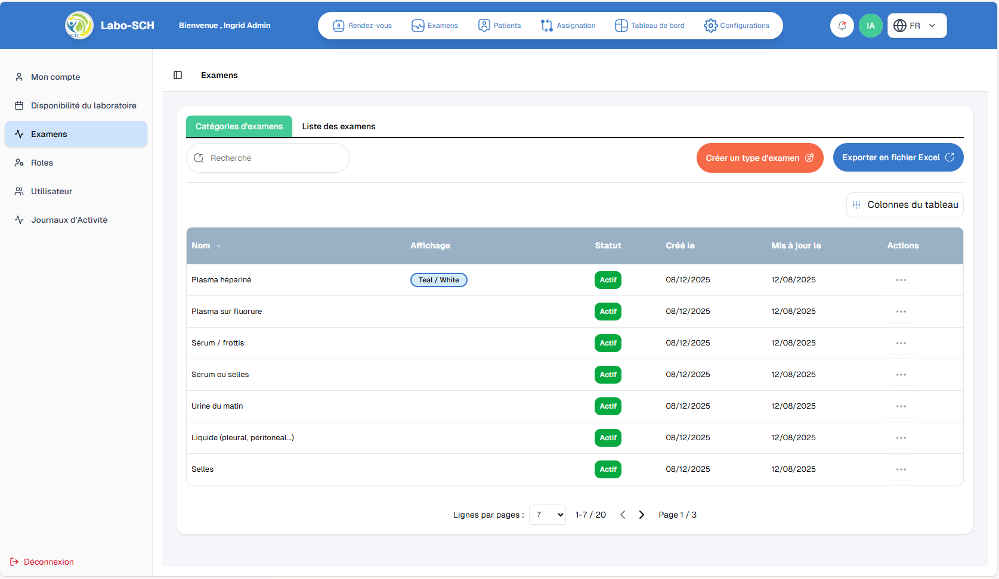Image resolution: width=999 pixels, height=579 pixels.
Task: Click Exporter en fichier Excel button
Action: pos(898,157)
